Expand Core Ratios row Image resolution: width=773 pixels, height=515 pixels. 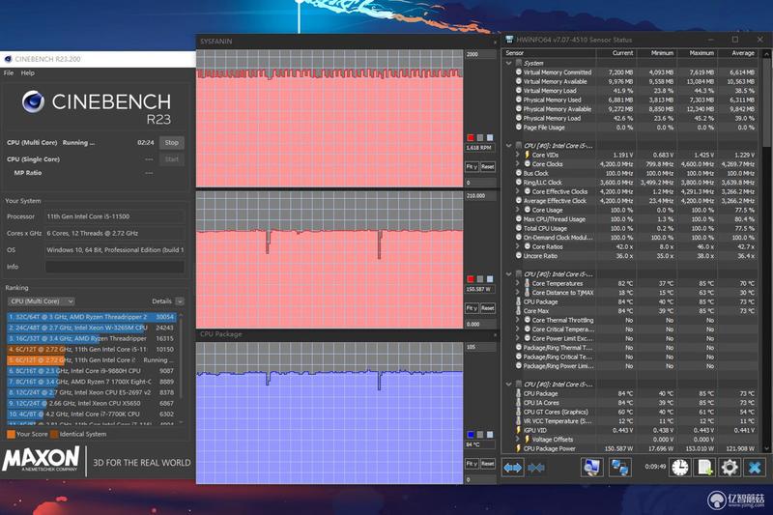pos(518,246)
